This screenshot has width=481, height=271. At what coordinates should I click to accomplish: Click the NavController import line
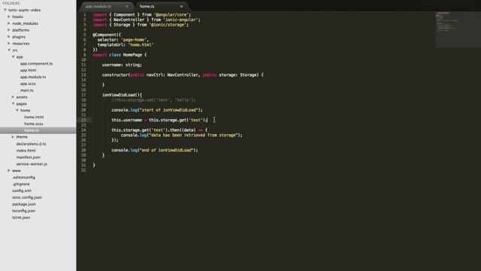tap(147, 20)
